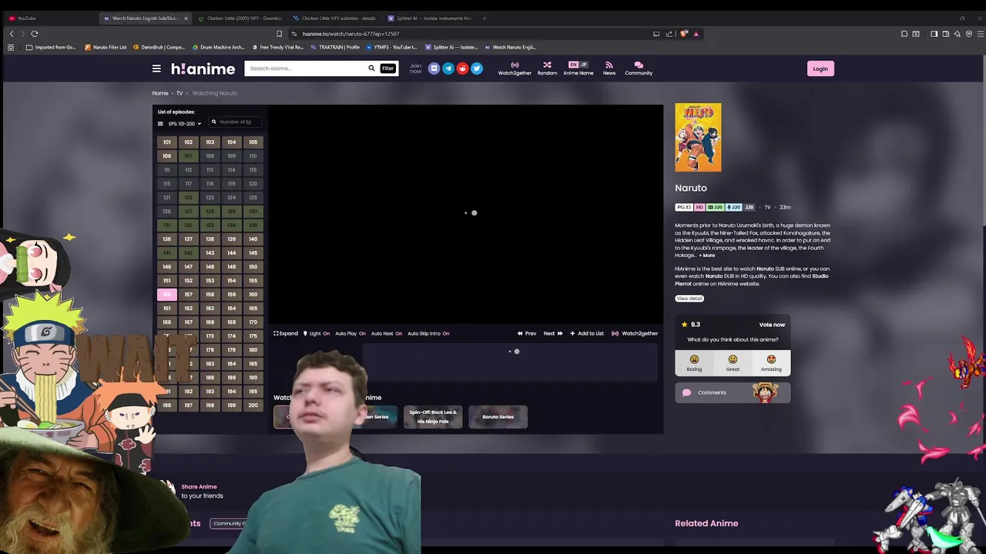Go to Next episode
Image resolution: width=986 pixels, height=554 pixels.
tap(553, 333)
